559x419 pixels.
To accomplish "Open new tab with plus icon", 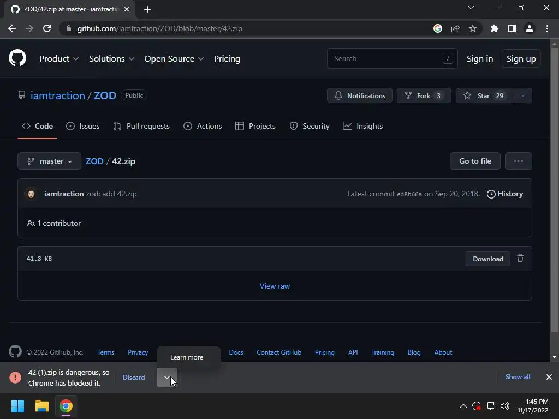I will (147, 9).
